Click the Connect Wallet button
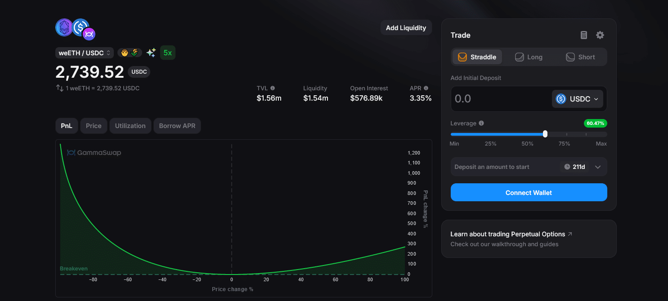Image resolution: width=668 pixels, height=301 pixels. pyautogui.click(x=529, y=192)
